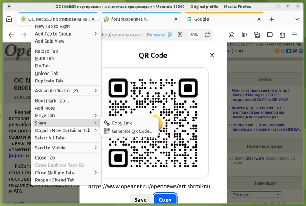
Task: Open the Фильтры dropdown
Action: point(256,194)
